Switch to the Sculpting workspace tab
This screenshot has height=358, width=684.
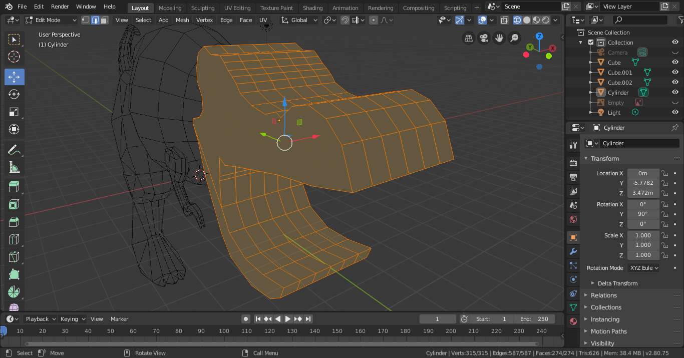(x=202, y=8)
